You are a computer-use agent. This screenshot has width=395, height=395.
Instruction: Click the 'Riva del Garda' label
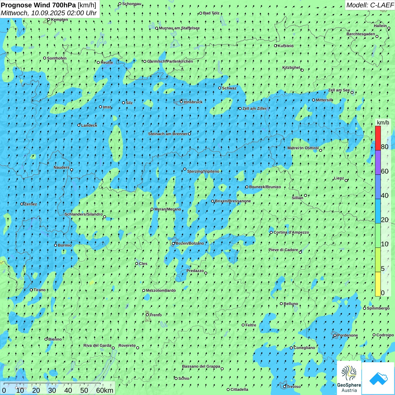click(97, 345)
